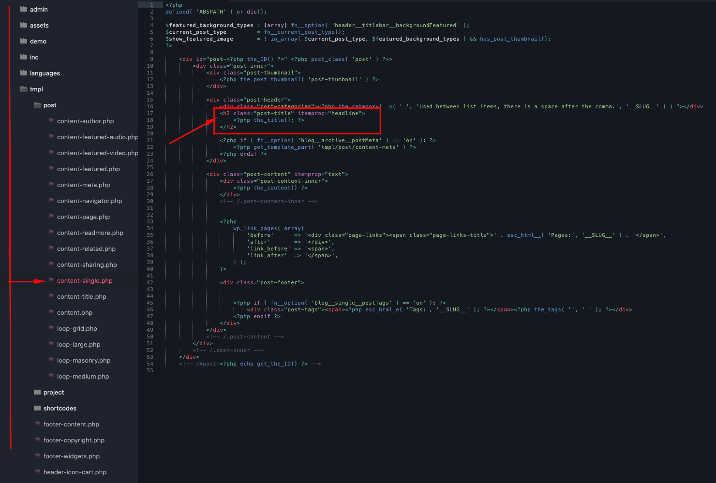
Task: Place cursor on the_content() call
Action: (x=276, y=188)
